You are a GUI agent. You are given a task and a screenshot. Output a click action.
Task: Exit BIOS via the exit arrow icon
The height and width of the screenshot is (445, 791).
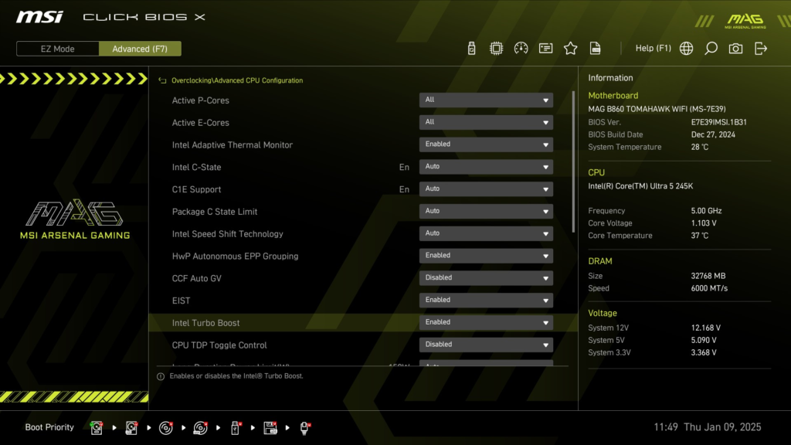pyautogui.click(x=760, y=48)
